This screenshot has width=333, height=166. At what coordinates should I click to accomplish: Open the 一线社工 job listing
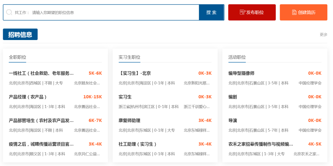41,73
